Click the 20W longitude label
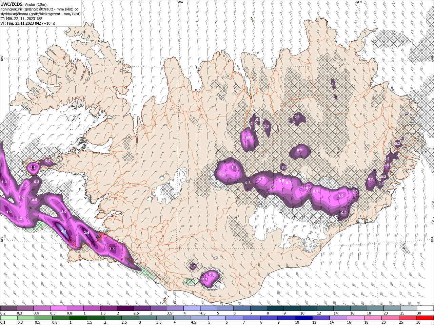 tap(180, 2)
